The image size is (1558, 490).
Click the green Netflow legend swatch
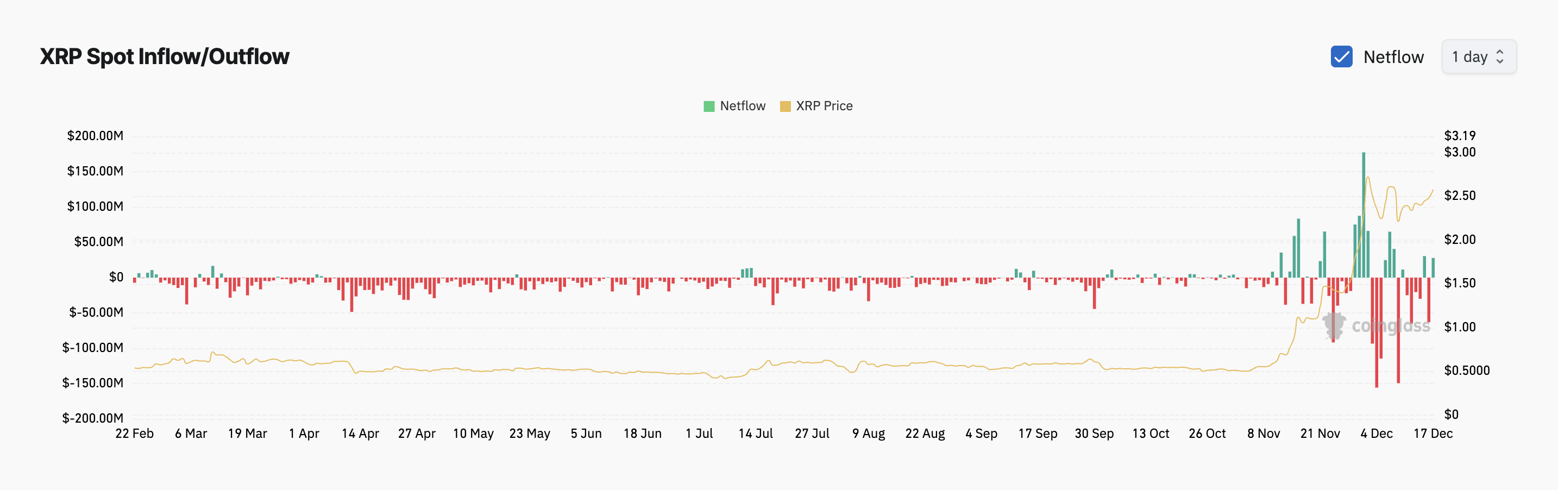709,106
